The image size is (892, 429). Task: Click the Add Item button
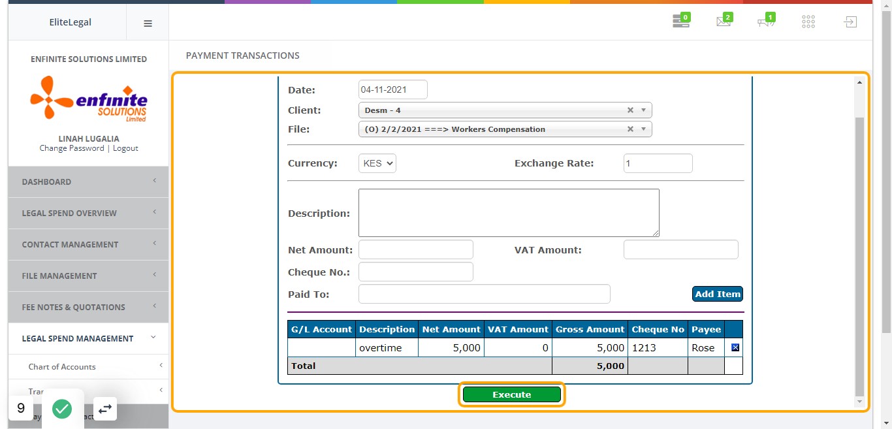(718, 294)
